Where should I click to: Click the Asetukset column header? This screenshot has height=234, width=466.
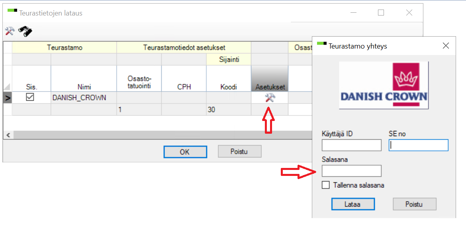point(270,78)
